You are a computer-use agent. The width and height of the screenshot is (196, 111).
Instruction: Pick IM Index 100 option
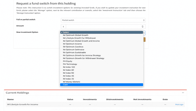(x=69, y=67)
